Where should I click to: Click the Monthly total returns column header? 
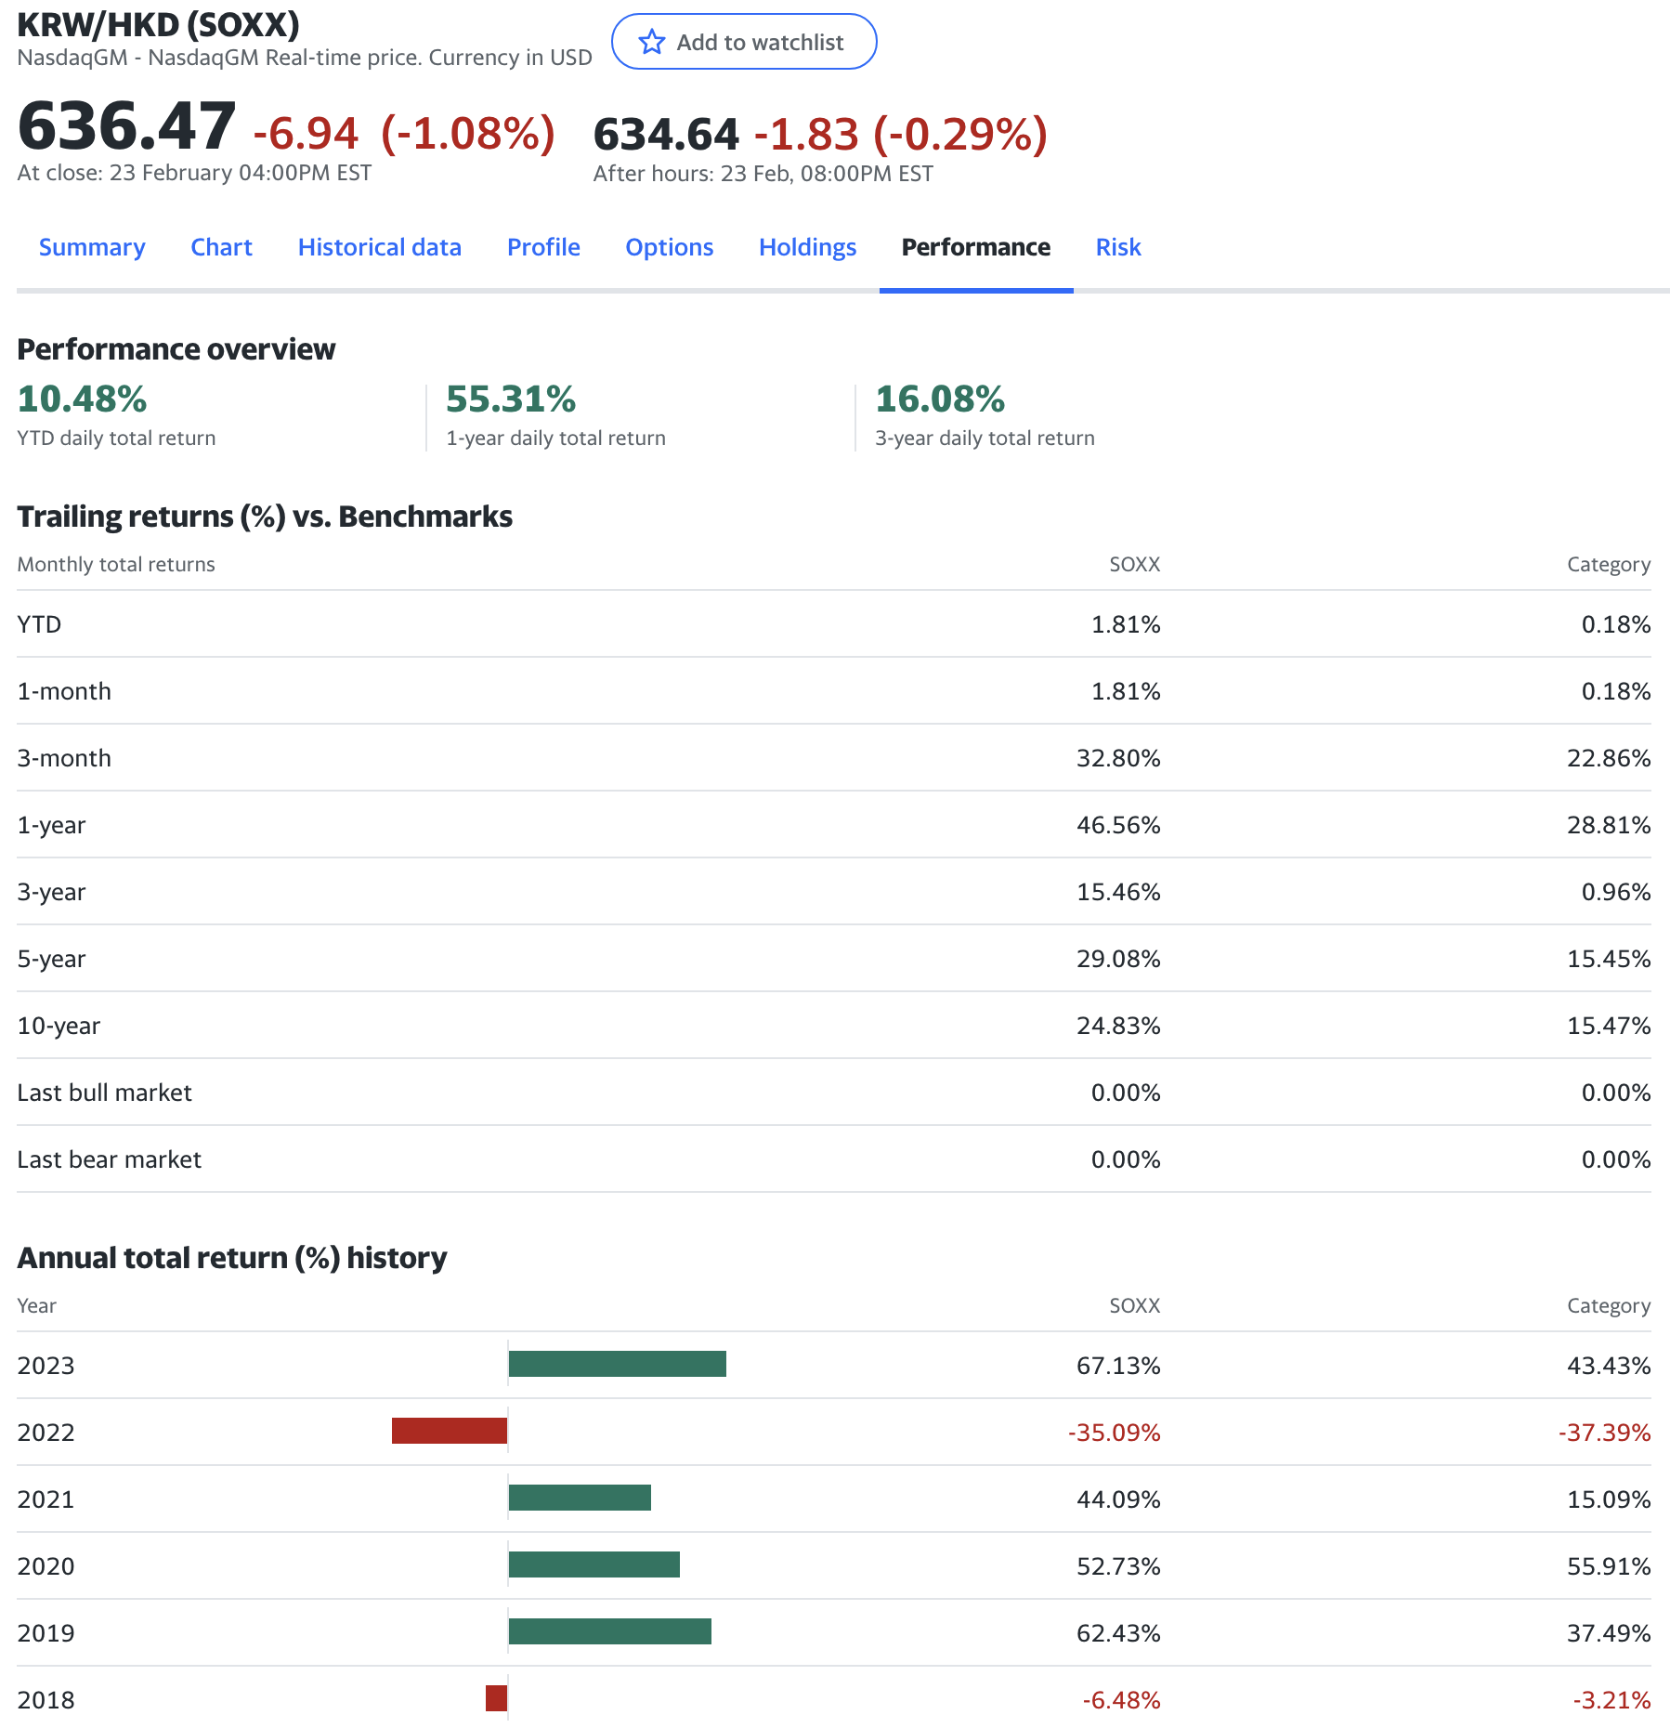116,565
